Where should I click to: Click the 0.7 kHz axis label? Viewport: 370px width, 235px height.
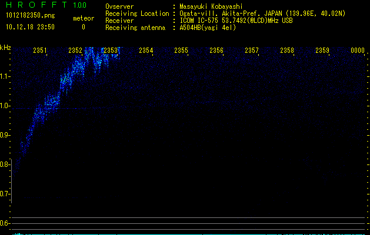click(x=5, y=194)
